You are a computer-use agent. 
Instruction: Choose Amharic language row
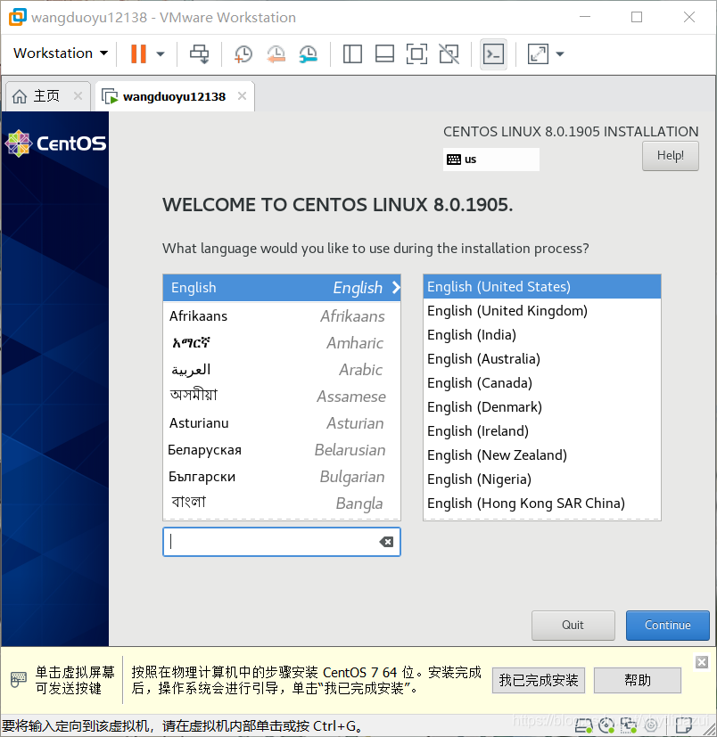click(x=282, y=342)
